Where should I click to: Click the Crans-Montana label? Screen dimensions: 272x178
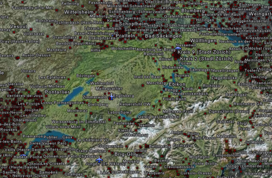(x=91, y=151)
